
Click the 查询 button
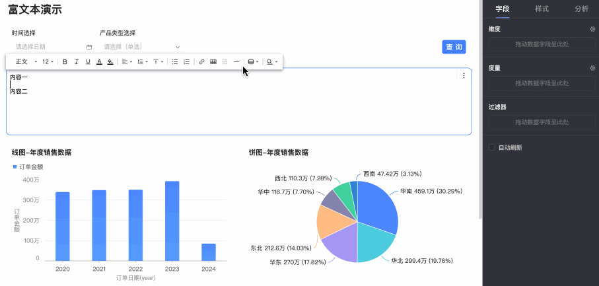coord(454,47)
